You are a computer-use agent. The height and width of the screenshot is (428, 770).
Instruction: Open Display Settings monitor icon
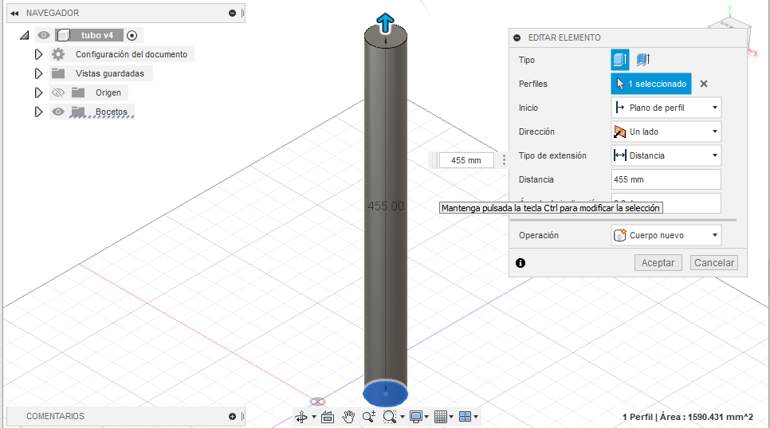point(416,417)
